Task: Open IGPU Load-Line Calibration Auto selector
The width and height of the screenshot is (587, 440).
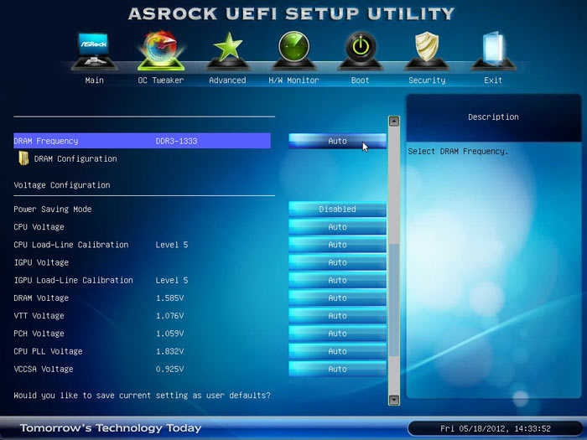Action: (x=337, y=280)
